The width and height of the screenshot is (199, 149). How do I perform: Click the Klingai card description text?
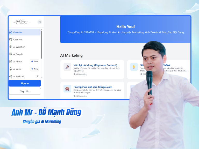pos(97,91)
